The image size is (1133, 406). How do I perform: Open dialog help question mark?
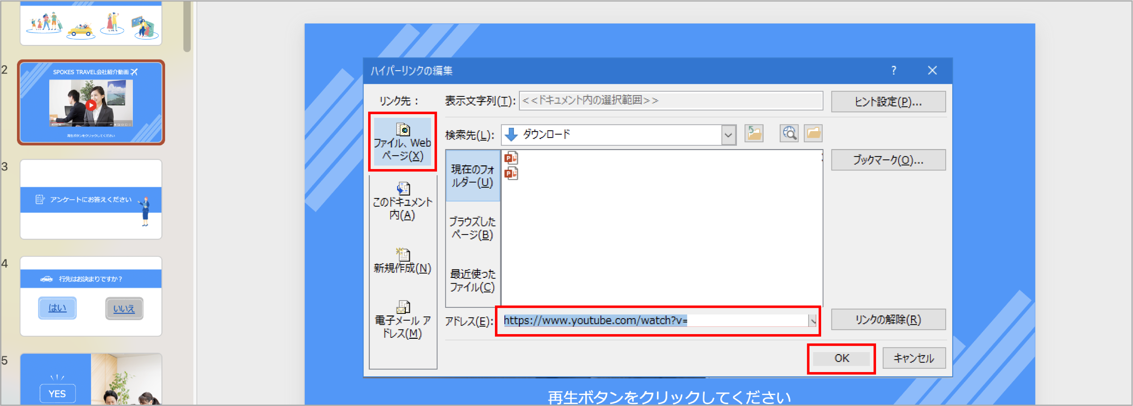pyautogui.click(x=894, y=70)
